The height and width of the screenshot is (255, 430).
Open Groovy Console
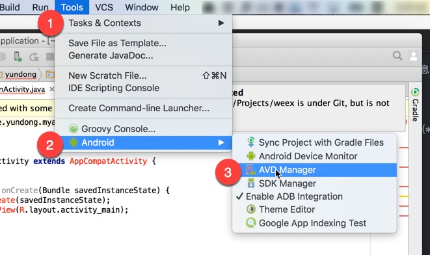pyautogui.click(x=143, y=129)
